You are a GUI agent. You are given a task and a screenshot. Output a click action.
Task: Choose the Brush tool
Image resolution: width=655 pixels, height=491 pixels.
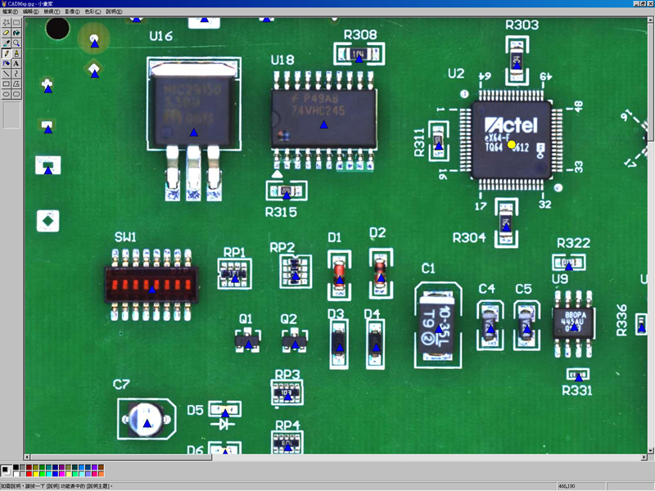[7, 64]
